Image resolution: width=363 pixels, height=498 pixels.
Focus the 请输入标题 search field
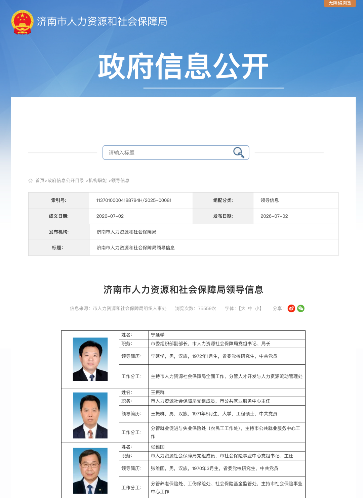[176, 152]
